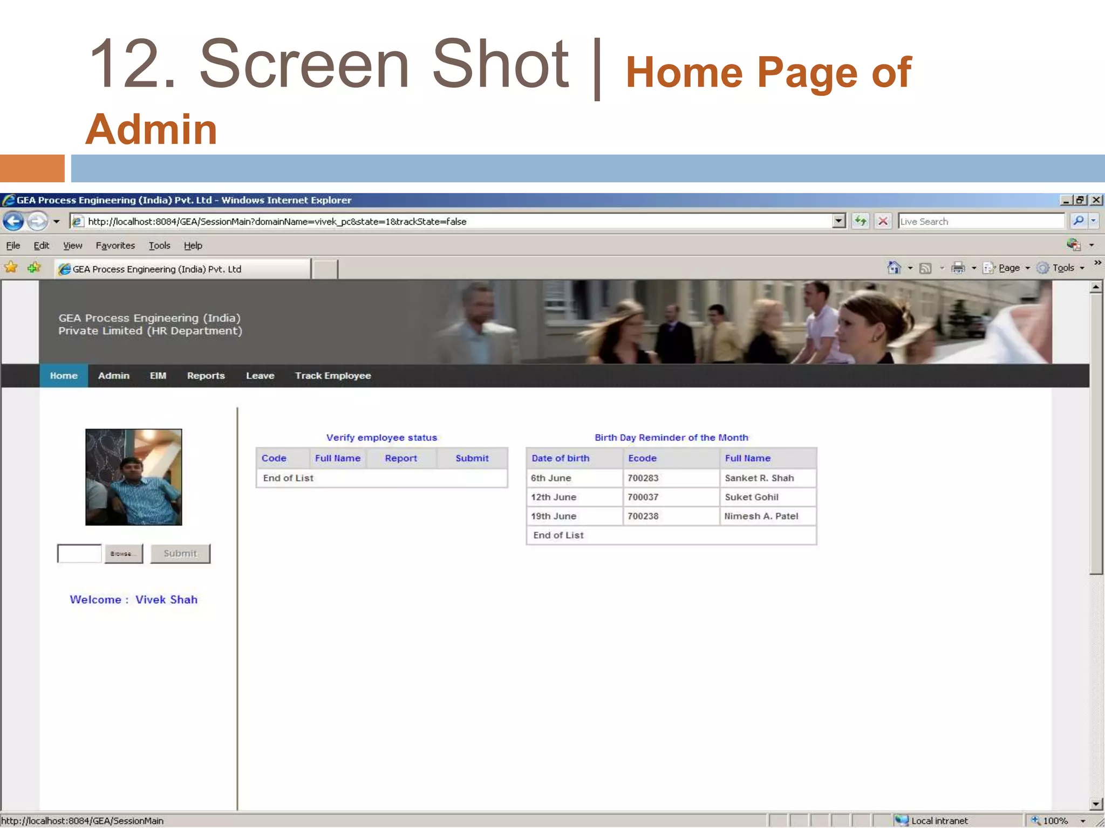Image resolution: width=1105 pixels, height=828 pixels.
Task: Click the RSS Feeds icon
Action: [925, 268]
